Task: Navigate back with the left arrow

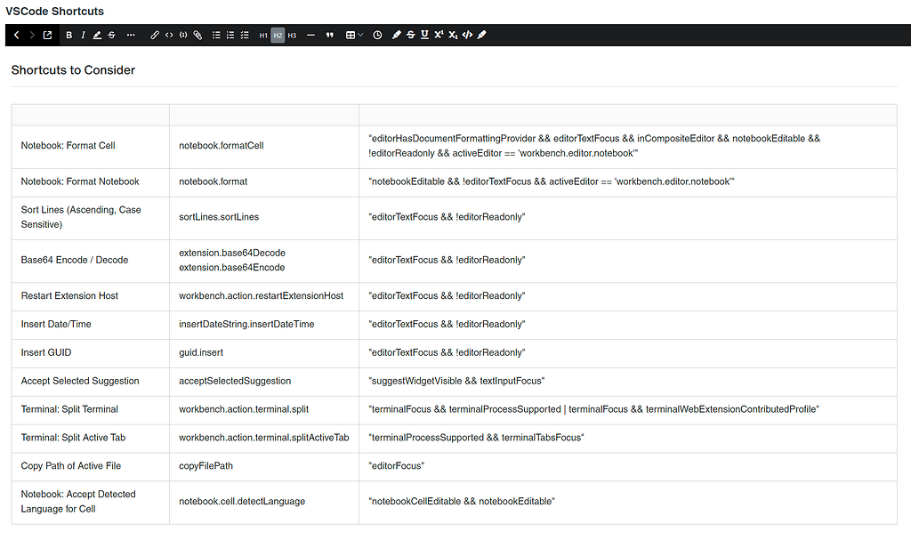Action: (14, 35)
